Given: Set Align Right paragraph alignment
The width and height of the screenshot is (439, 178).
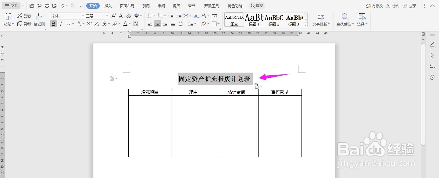Looking at the screenshot, I should point(165,24).
